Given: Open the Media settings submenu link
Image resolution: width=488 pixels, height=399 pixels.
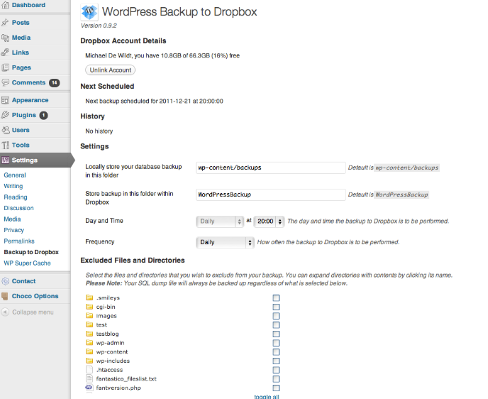Looking at the screenshot, I should click(12, 219).
